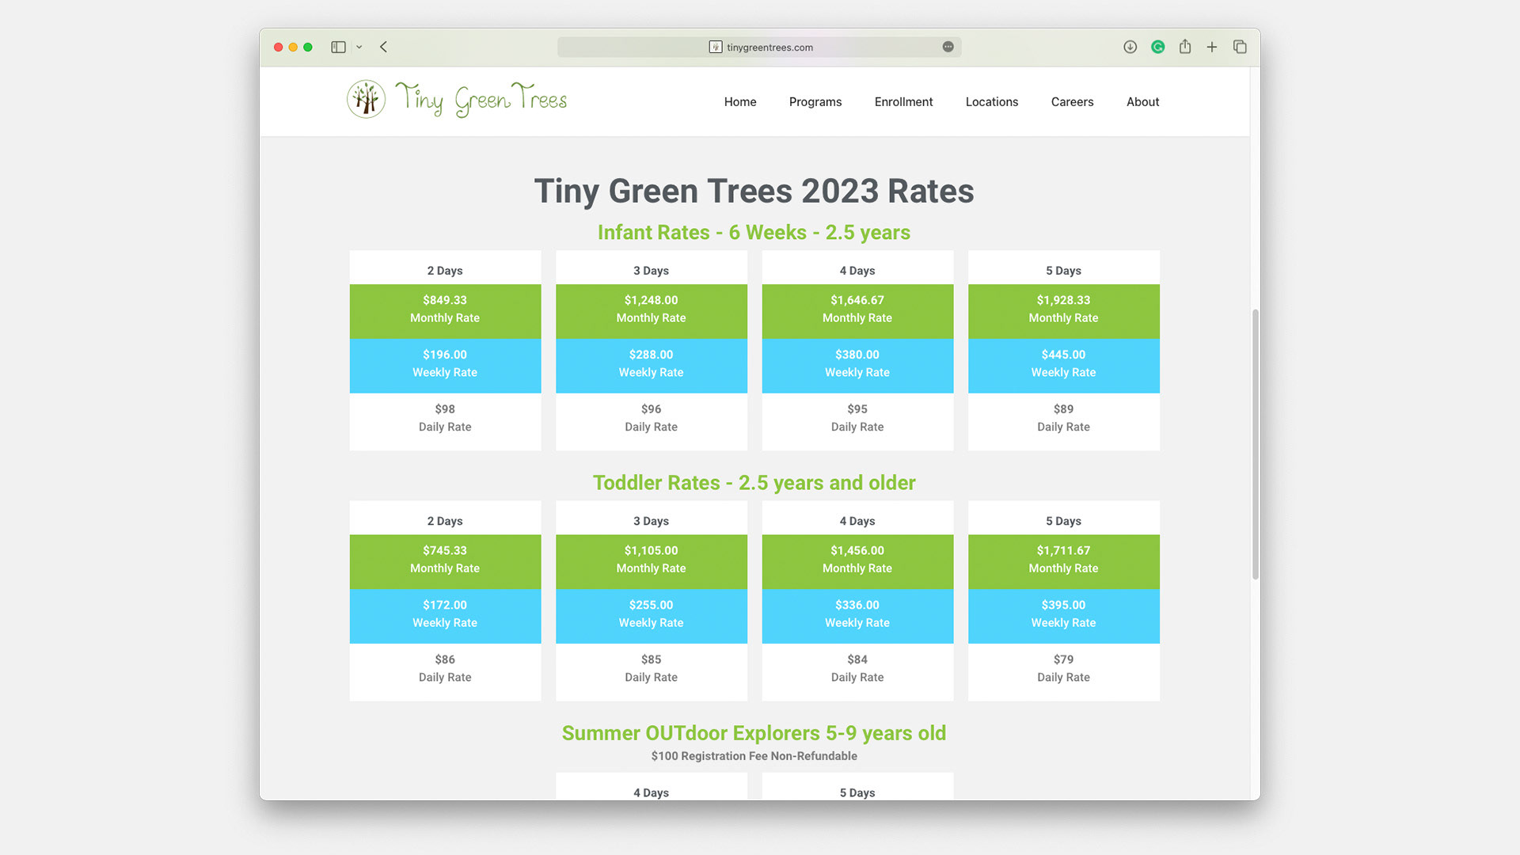This screenshot has height=855, width=1520.
Task: Open the Locations navigation link
Action: coord(991,102)
